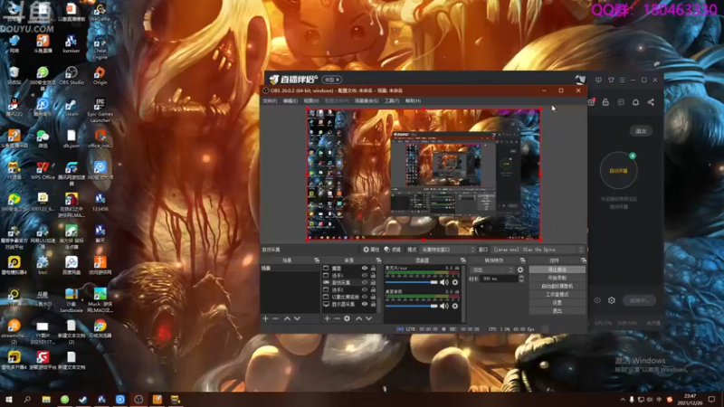
Task: Open 编辑(E) menu in OBS
Action: pyautogui.click(x=290, y=100)
